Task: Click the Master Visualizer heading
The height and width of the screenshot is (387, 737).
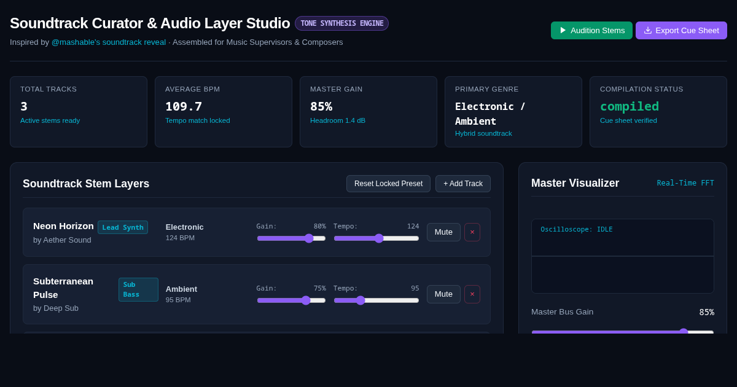Action: (575, 183)
